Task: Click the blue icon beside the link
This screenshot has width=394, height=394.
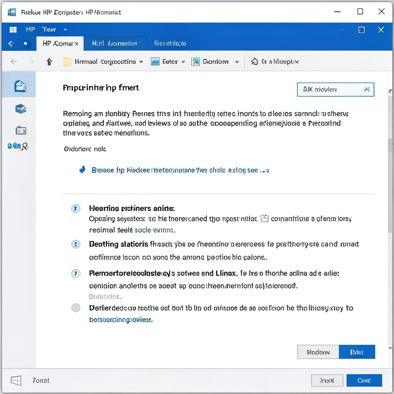Action: 82,170
